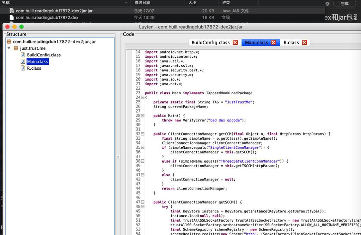This screenshot has height=235, width=361.
Task: Select Main.class in the Structure tree
Action: 37,62
